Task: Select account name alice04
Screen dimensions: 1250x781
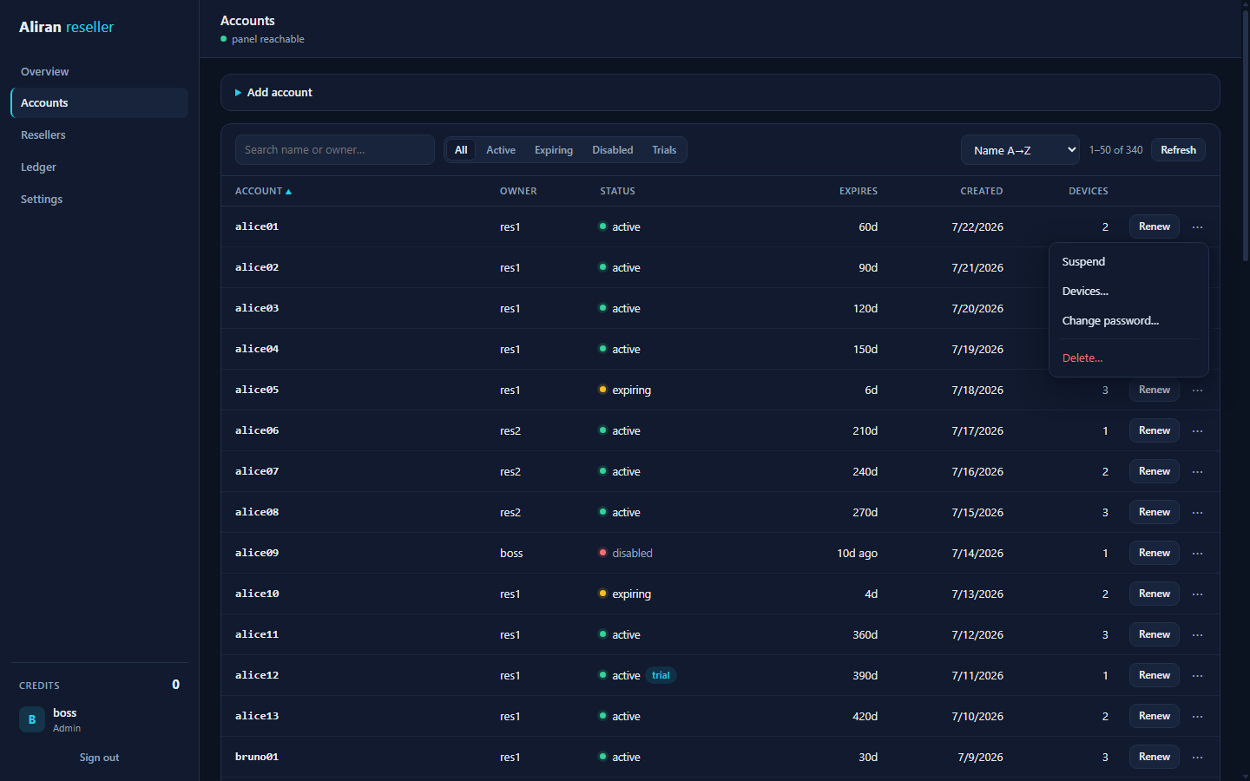Action: click(257, 349)
